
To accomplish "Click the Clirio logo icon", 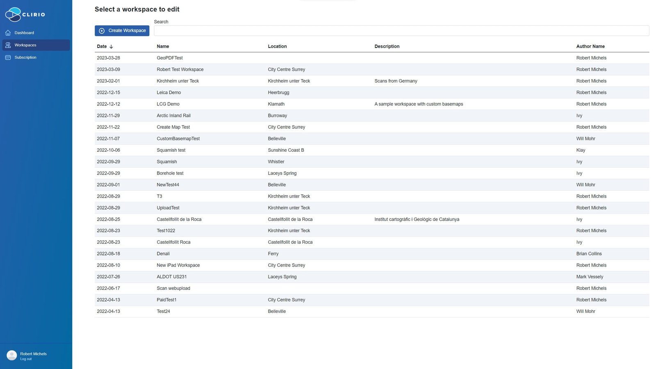I will pyautogui.click(x=13, y=14).
